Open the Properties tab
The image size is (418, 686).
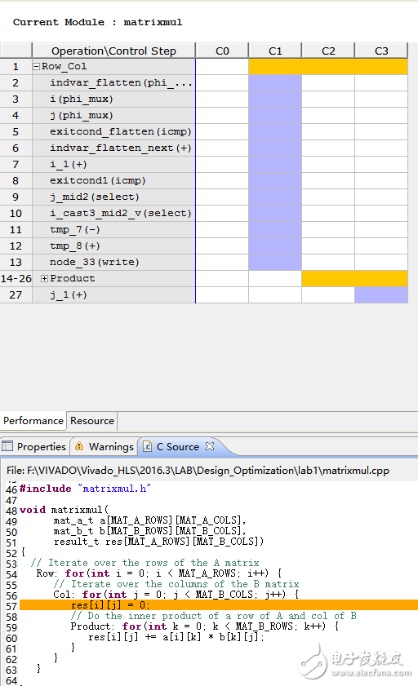pyautogui.click(x=34, y=447)
